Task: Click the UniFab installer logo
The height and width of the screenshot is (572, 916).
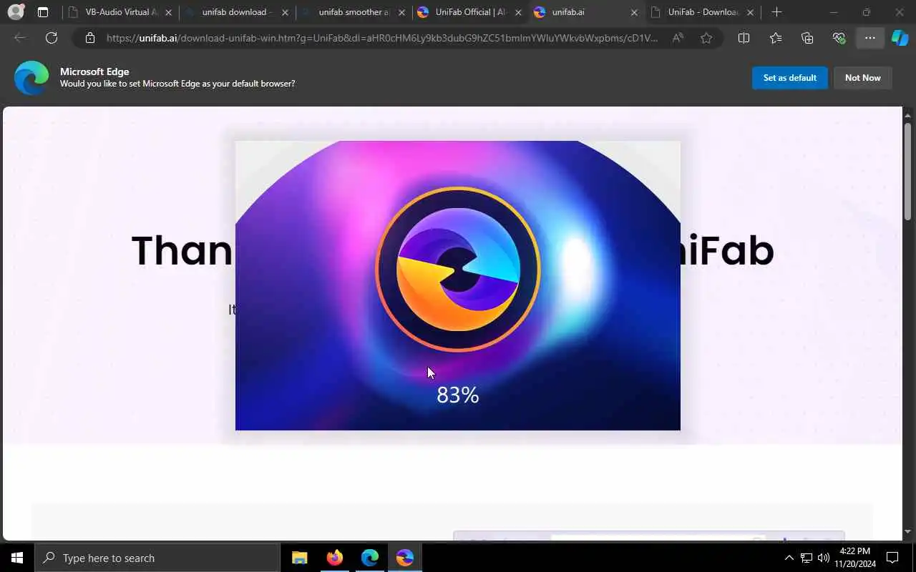Action: coord(458,270)
